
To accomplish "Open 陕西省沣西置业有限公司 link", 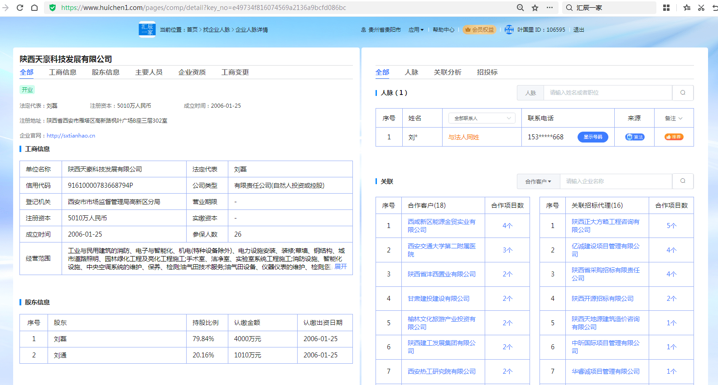I will tap(442, 274).
